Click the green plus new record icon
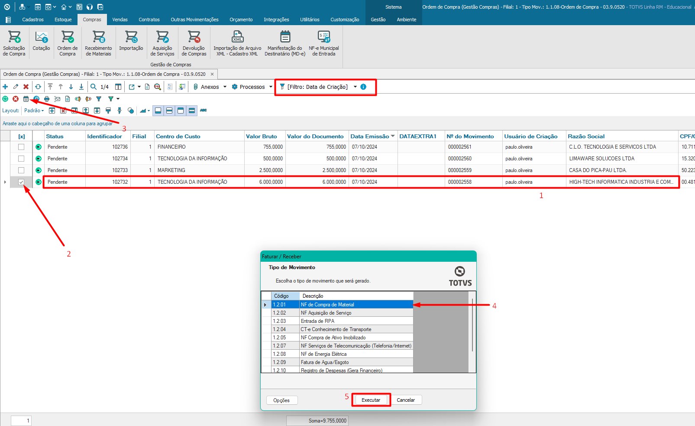 pyautogui.click(x=5, y=87)
